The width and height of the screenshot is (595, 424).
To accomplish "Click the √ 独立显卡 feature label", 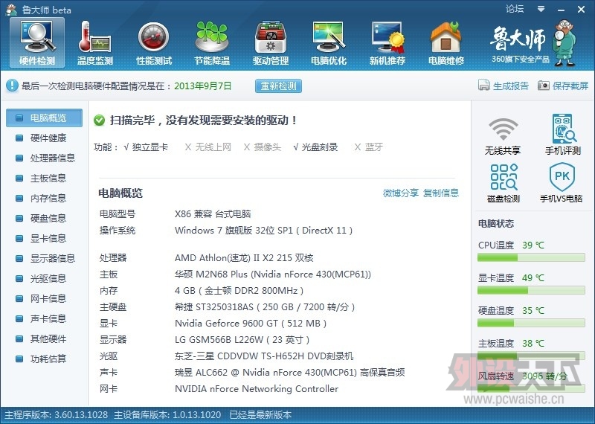I will coord(146,147).
